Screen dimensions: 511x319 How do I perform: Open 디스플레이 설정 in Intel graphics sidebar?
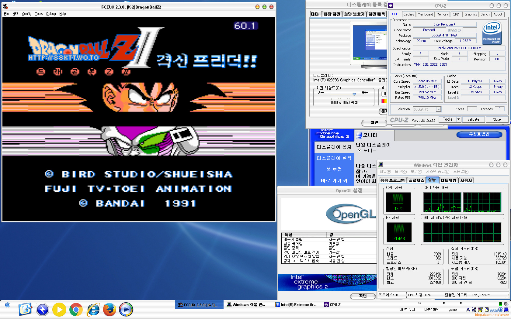(x=334, y=158)
